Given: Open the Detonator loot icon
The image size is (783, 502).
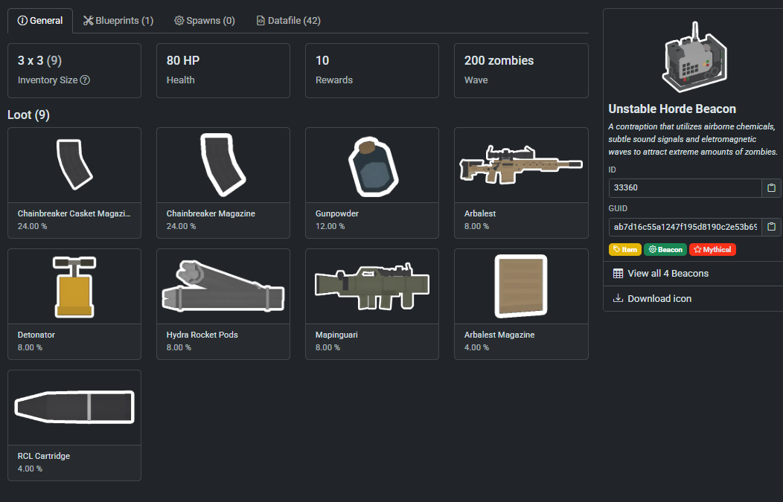Looking at the screenshot, I should point(74,286).
